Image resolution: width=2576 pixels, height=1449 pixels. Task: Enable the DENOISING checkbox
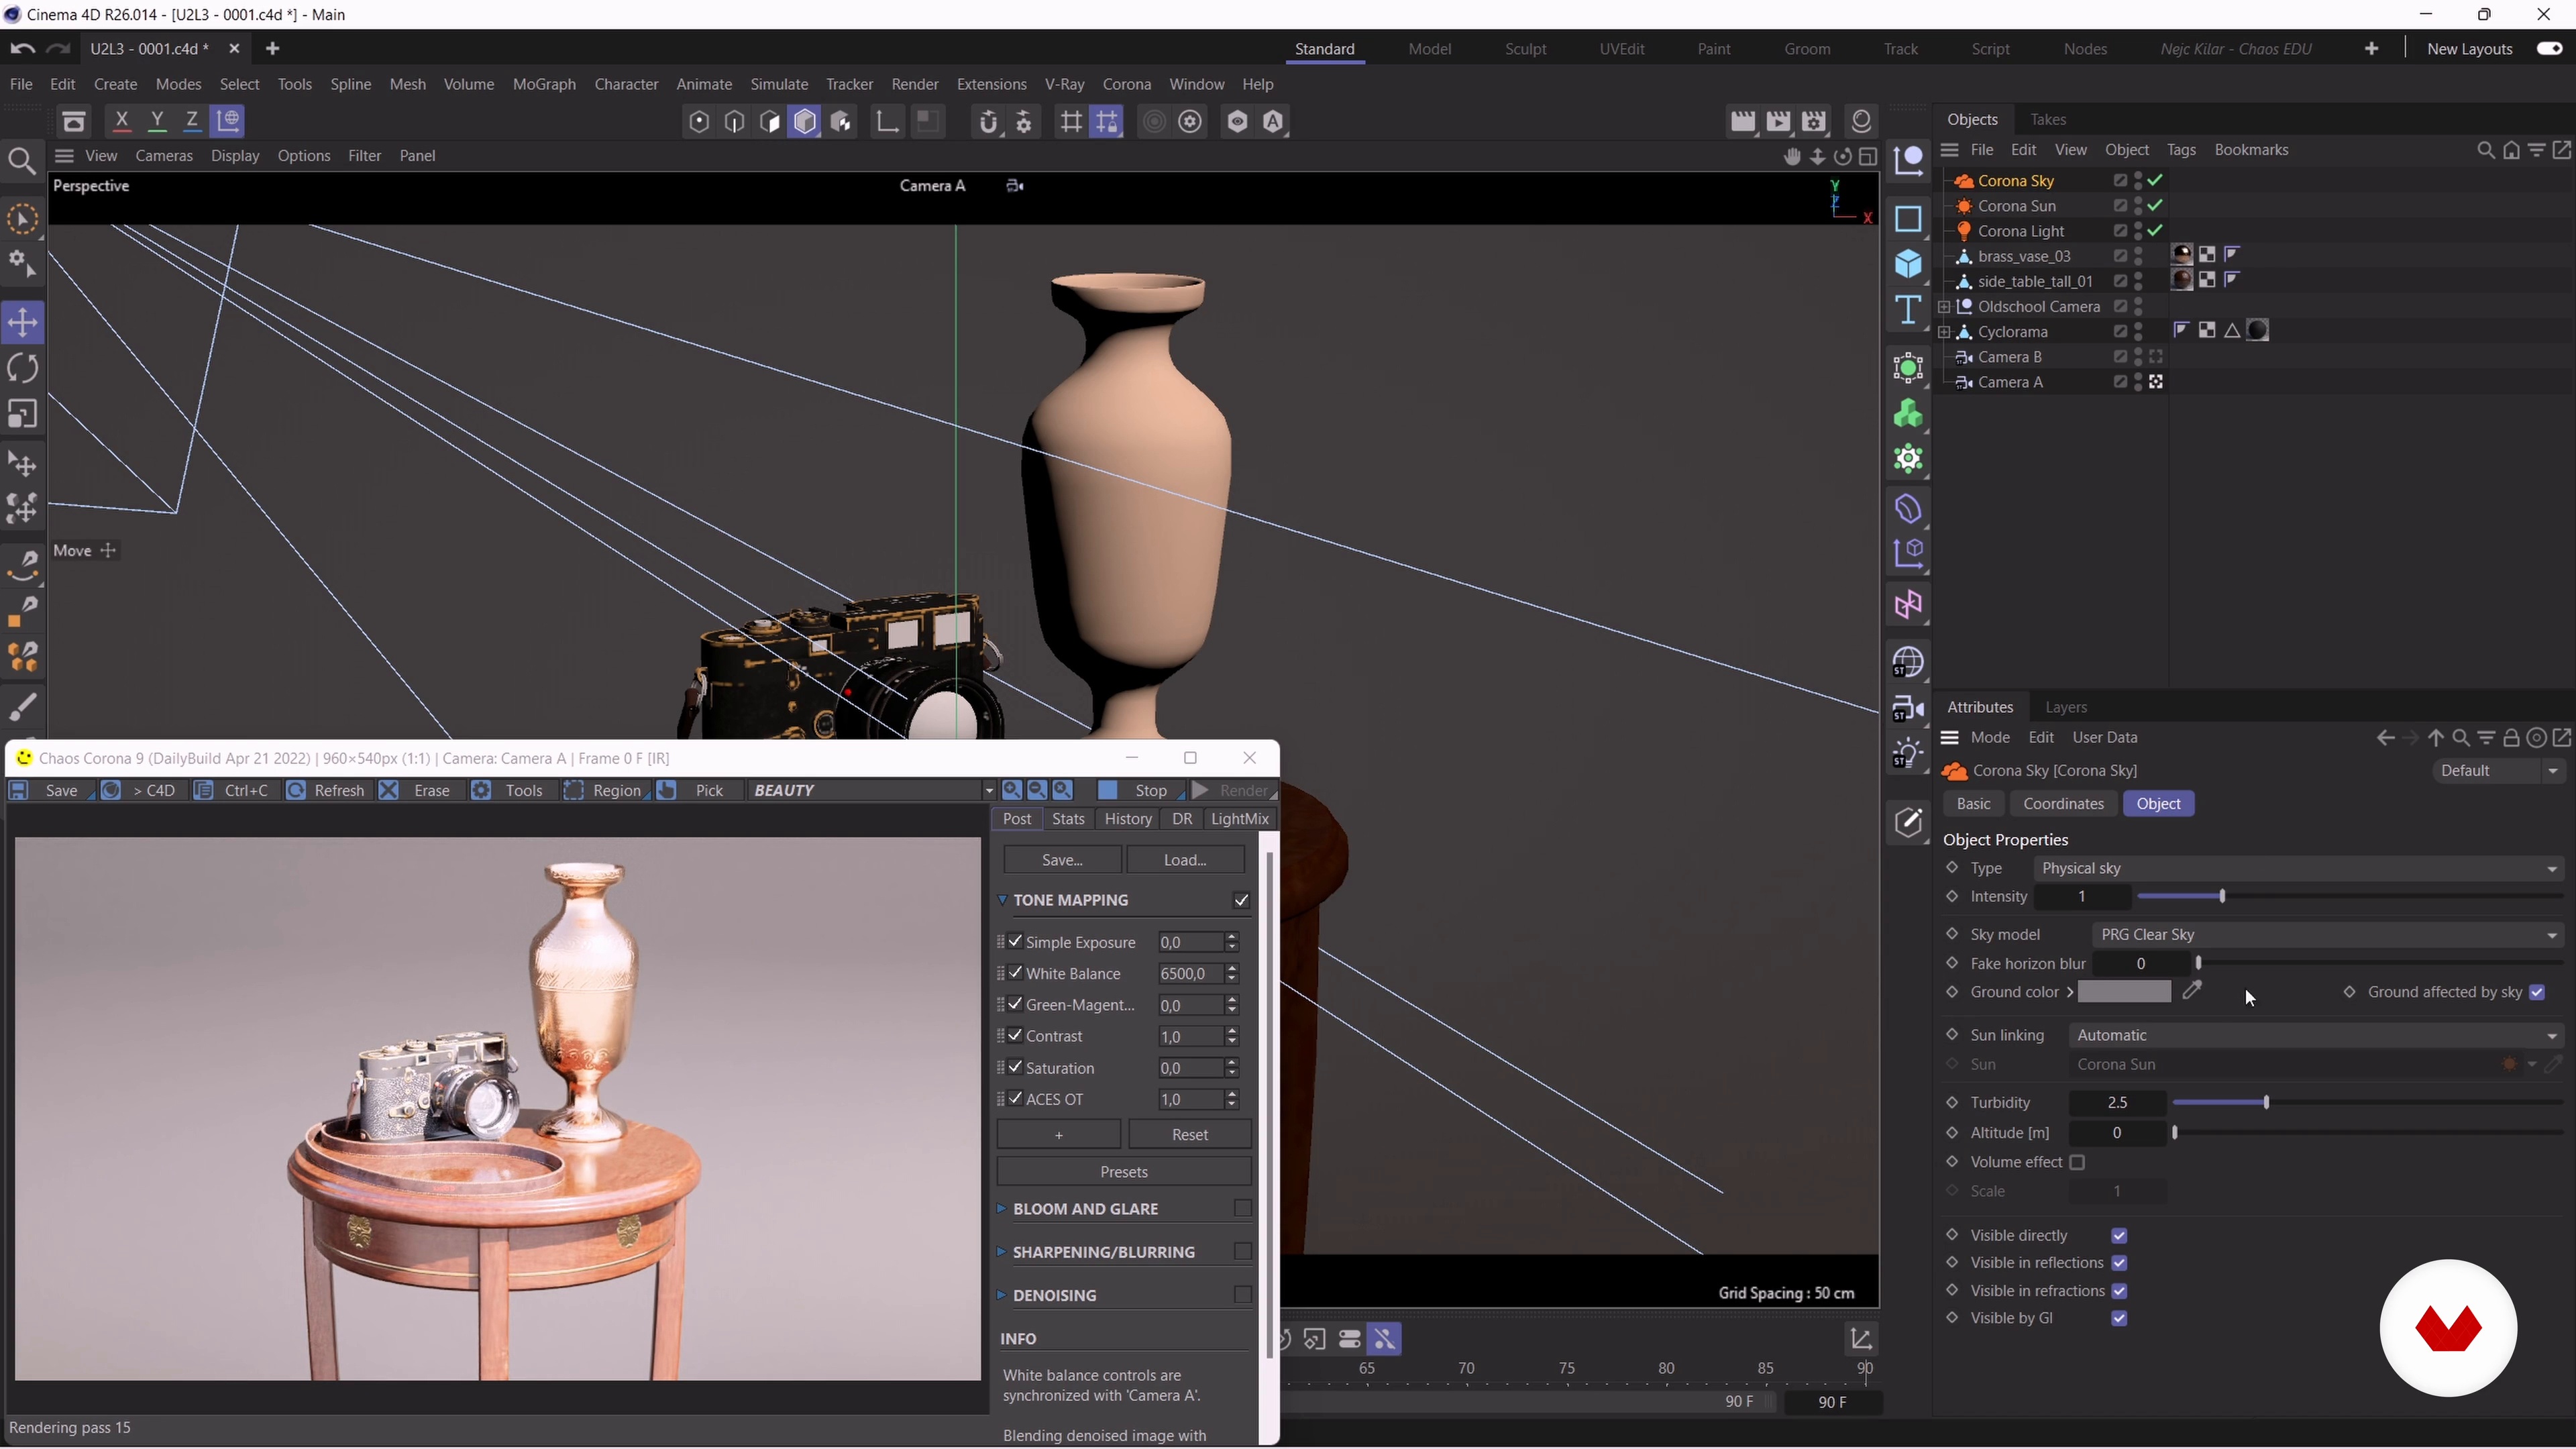click(x=1242, y=1295)
